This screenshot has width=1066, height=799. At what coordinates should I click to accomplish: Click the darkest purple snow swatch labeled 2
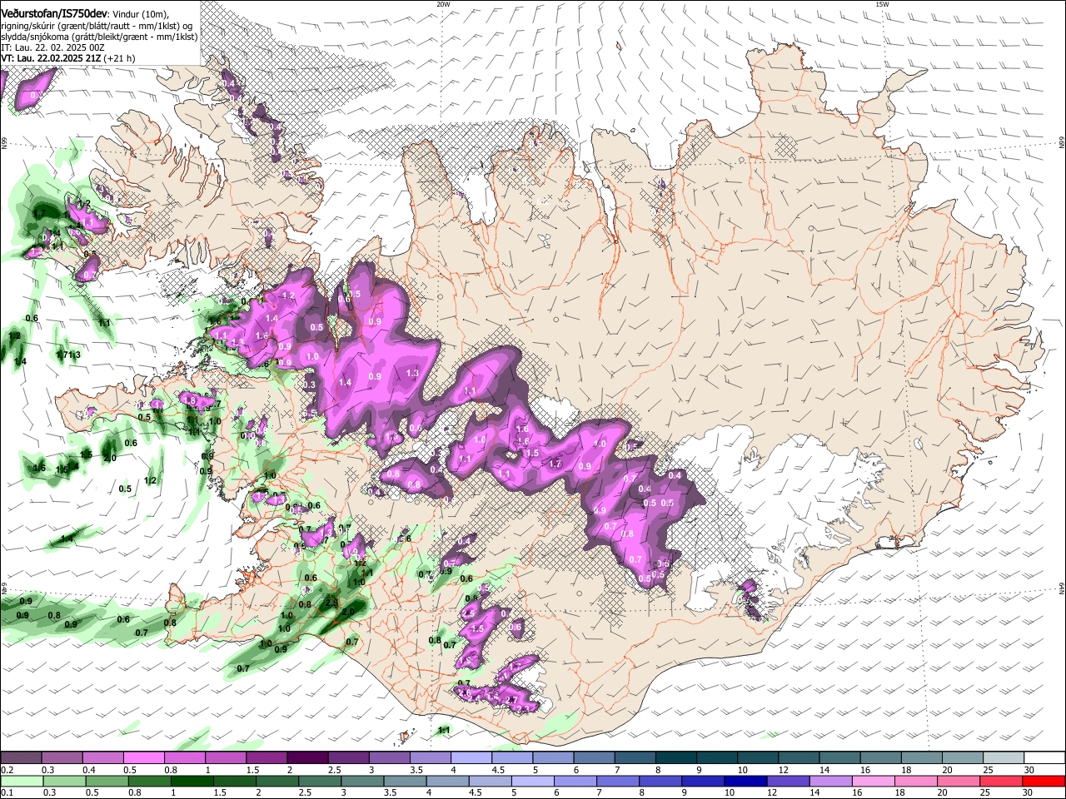point(306,757)
